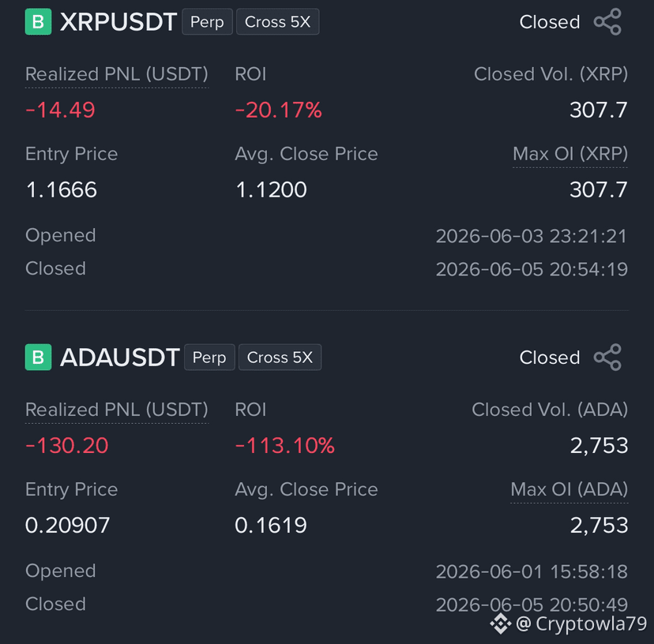Click the green B badge beside ADAUSDT

(x=39, y=358)
